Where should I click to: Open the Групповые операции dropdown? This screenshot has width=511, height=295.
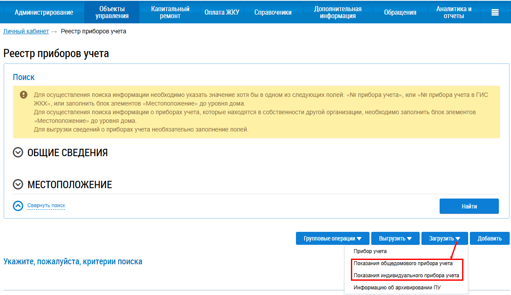(332, 238)
